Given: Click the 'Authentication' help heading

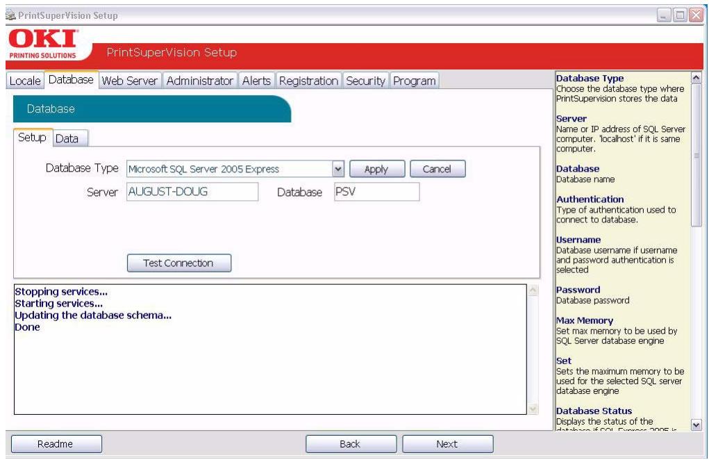Looking at the screenshot, I should pyautogui.click(x=590, y=199).
